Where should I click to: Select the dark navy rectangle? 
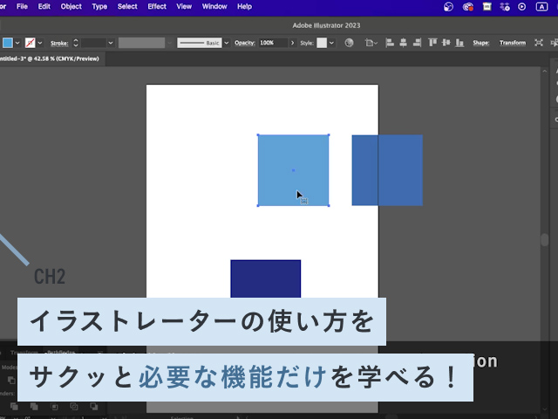[x=265, y=278]
